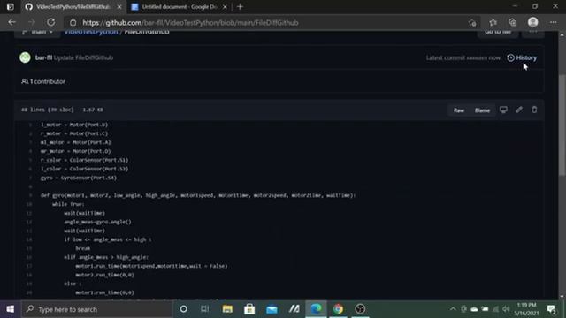This screenshot has height=318, width=566.
Task: Open OBS Studio from taskbar
Action: (360, 309)
